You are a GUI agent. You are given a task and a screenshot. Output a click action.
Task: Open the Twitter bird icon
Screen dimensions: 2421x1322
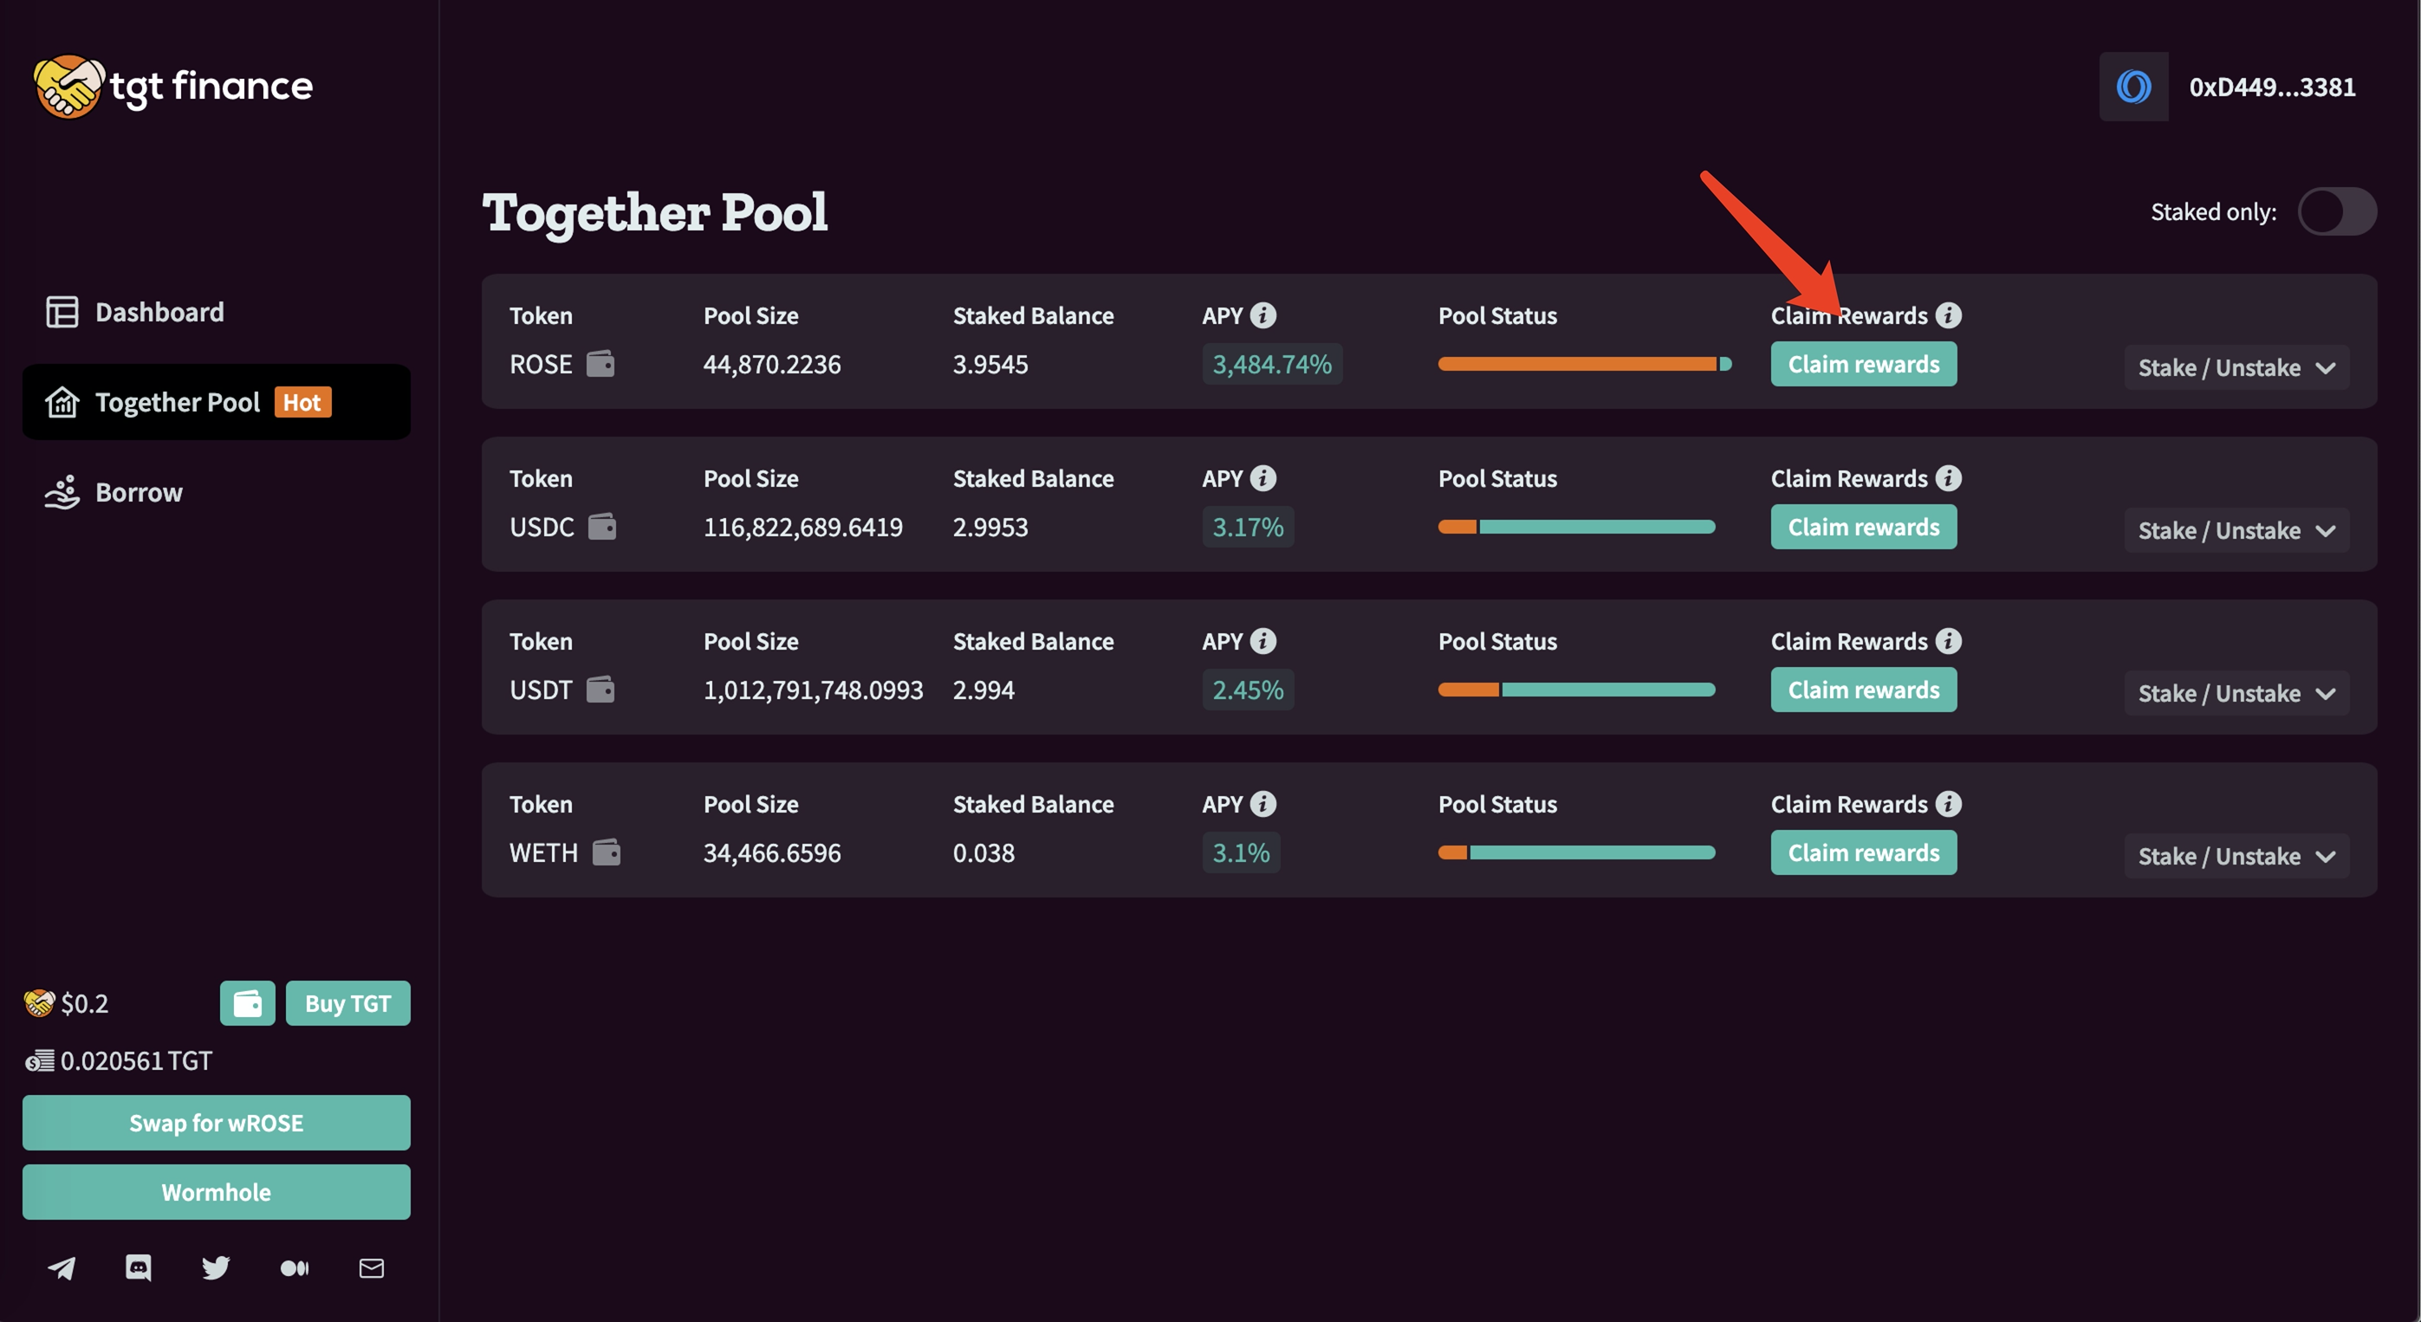pyautogui.click(x=216, y=1267)
